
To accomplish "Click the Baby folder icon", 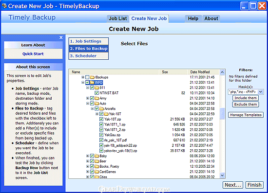I will [97, 156].
